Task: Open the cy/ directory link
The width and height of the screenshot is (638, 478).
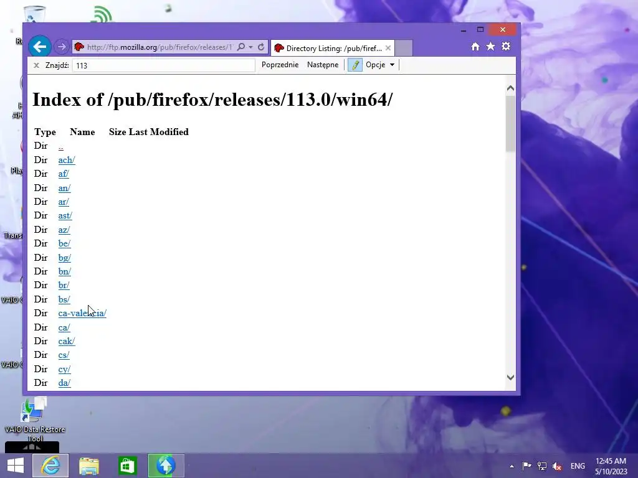Action: pyautogui.click(x=64, y=369)
